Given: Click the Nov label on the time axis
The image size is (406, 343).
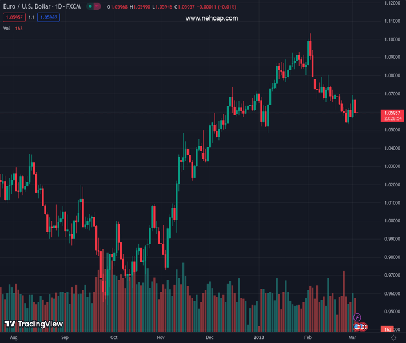Looking at the screenshot, I should (x=161, y=338).
